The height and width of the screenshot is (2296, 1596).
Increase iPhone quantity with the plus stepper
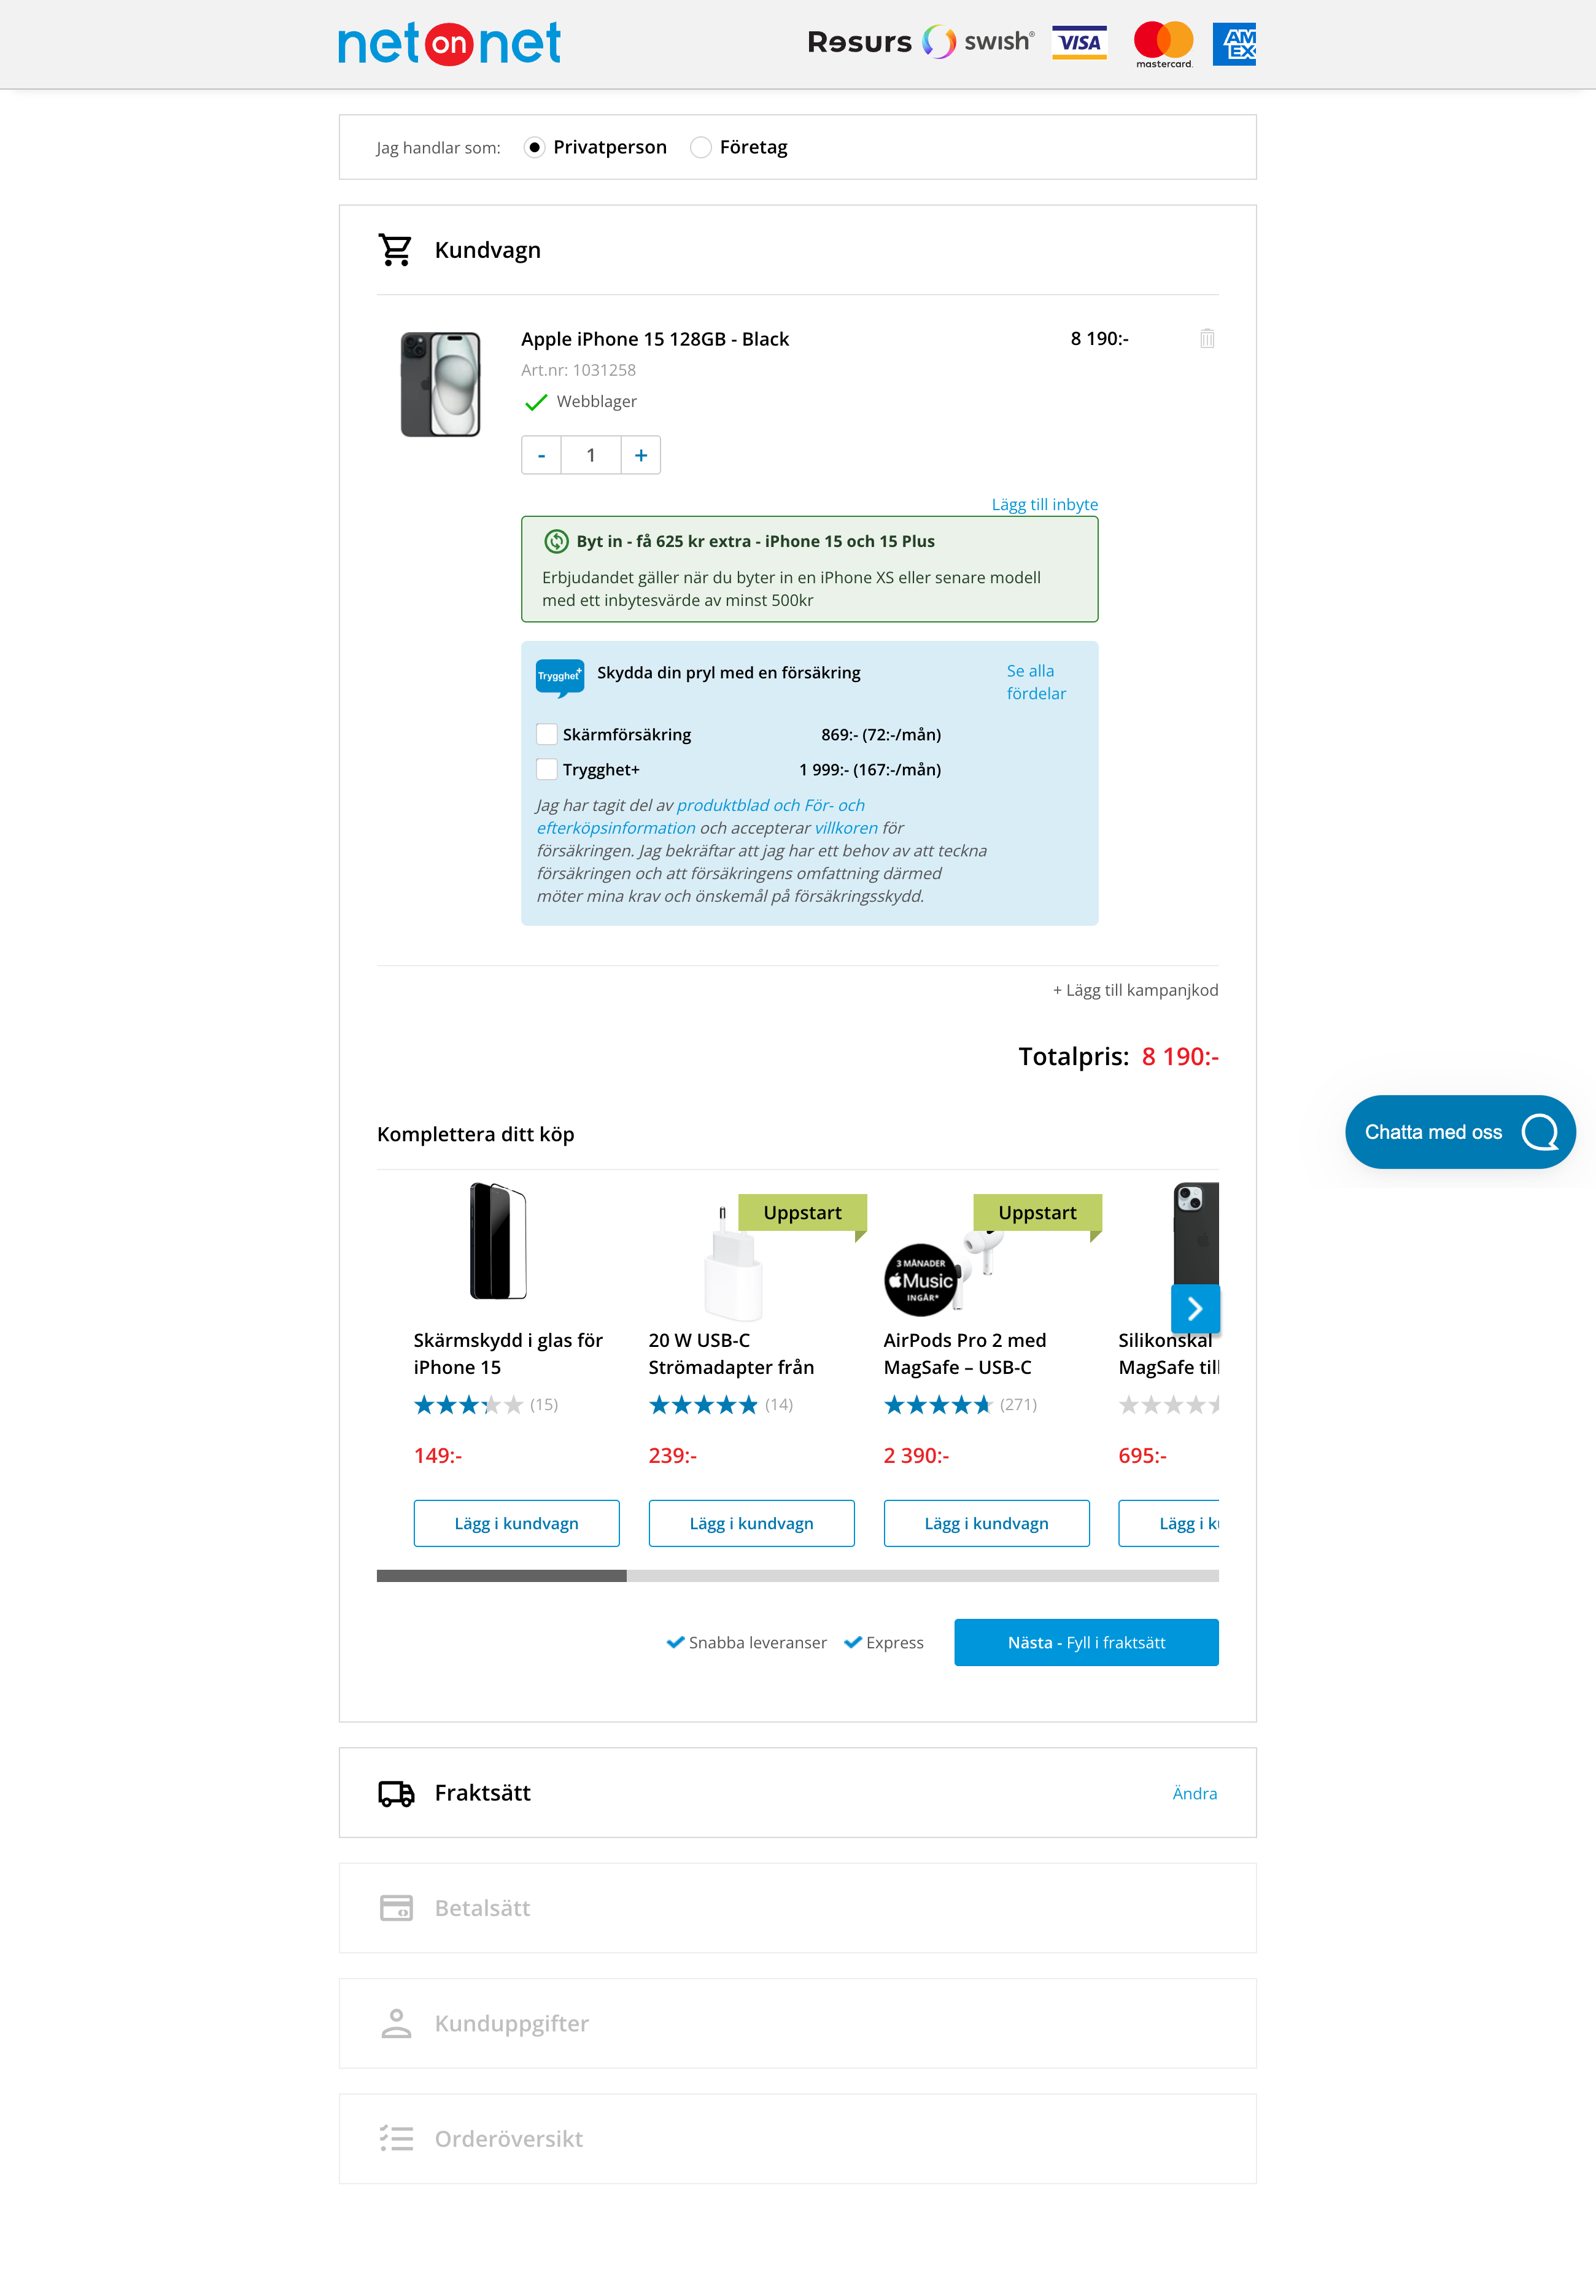click(x=640, y=455)
